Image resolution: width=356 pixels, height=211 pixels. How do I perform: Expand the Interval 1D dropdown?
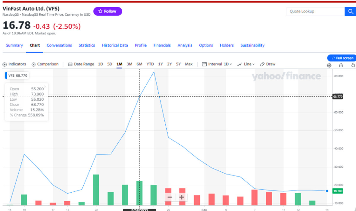point(217,64)
